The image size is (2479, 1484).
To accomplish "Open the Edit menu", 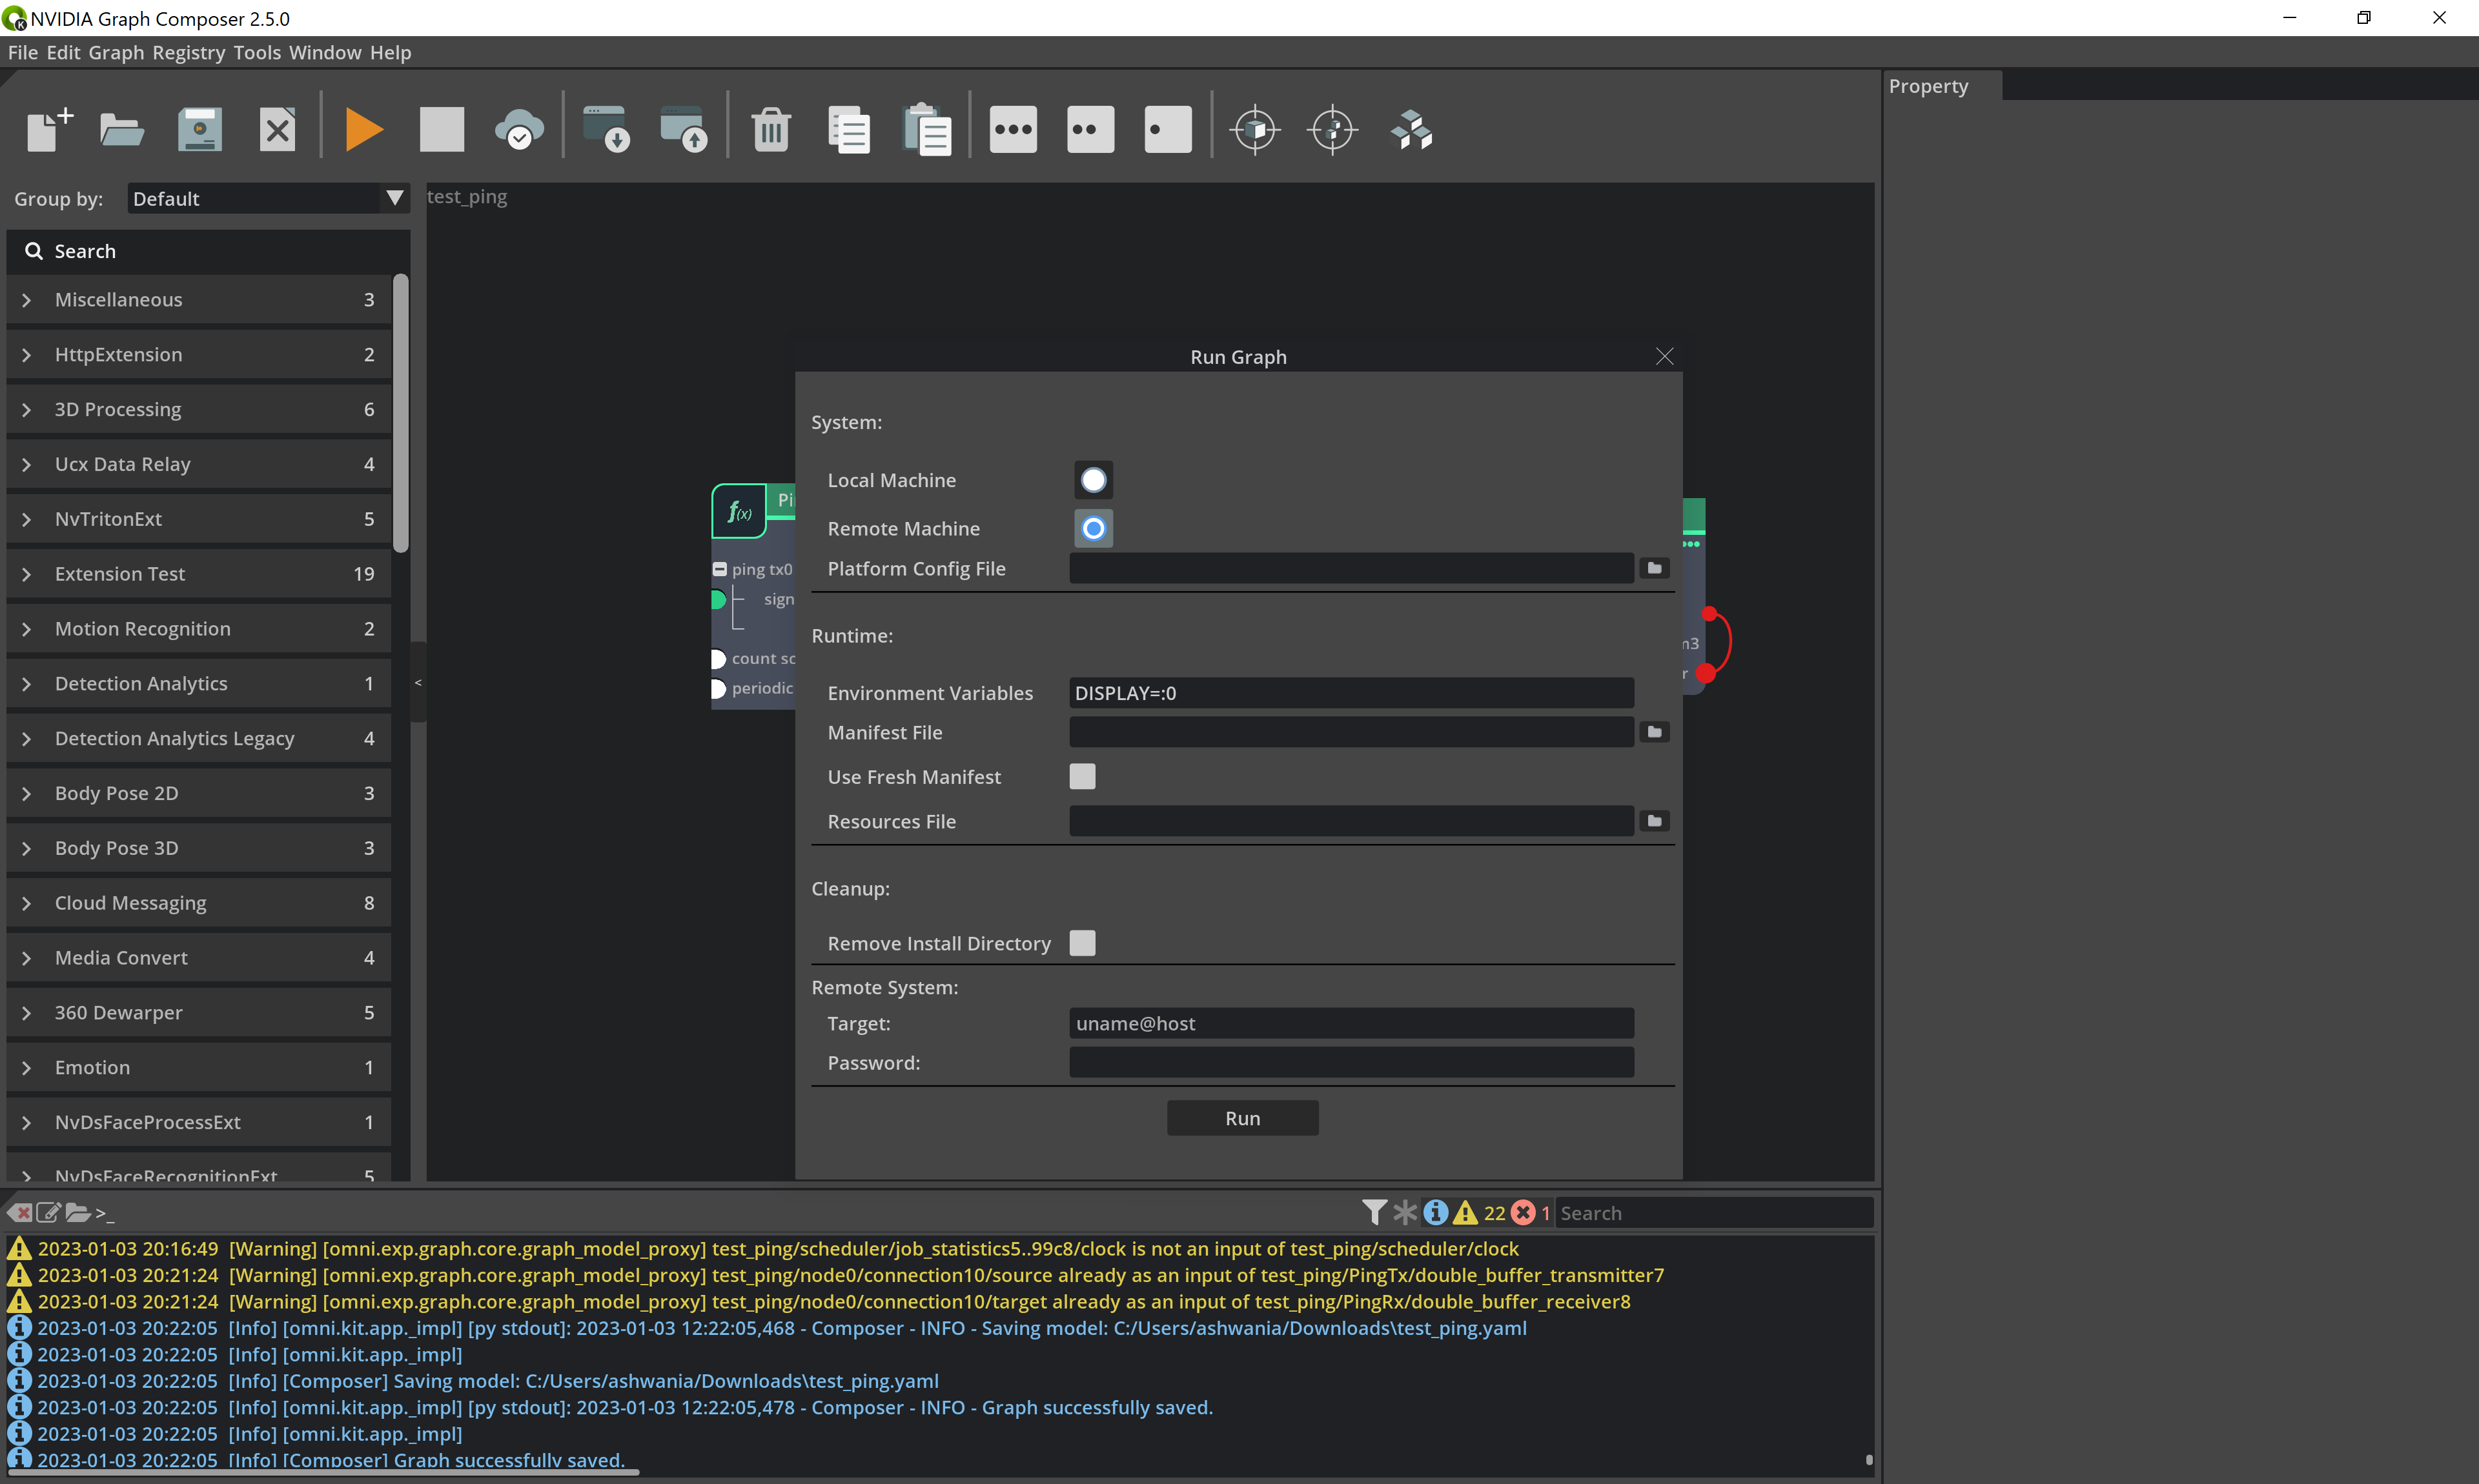I will [63, 53].
